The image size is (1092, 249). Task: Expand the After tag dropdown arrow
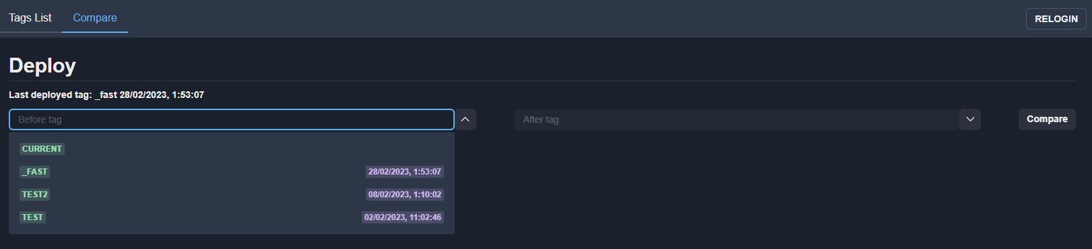969,119
